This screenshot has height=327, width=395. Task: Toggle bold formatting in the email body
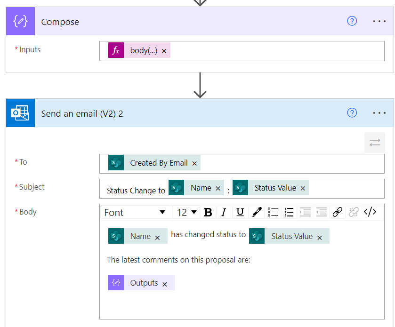point(208,213)
